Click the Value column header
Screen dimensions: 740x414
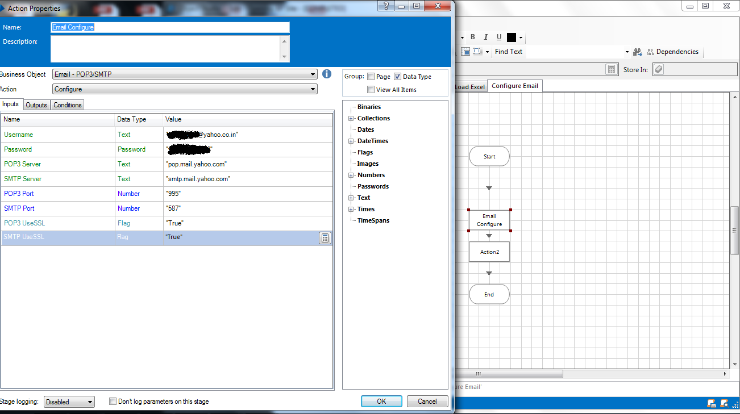pyautogui.click(x=248, y=119)
